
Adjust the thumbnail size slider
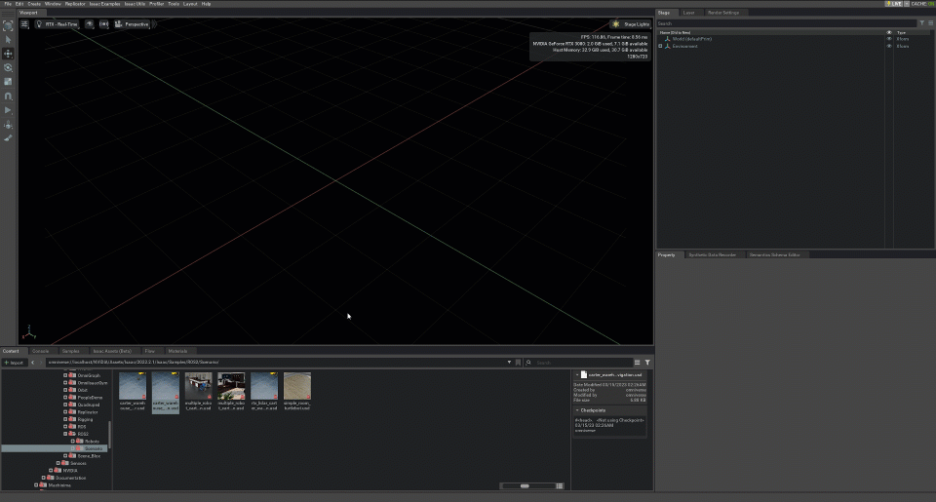point(526,485)
